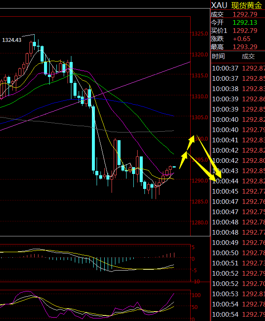Click the upper yellow up-arrow annotation
The width and height of the screenshot is (265, 321).
tap(191, 142)
